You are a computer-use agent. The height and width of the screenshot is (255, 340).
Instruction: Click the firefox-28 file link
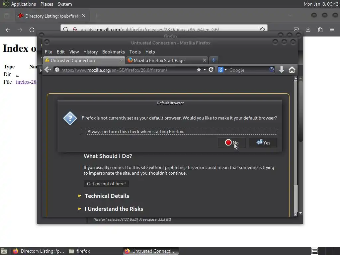[x=26, y=82]
